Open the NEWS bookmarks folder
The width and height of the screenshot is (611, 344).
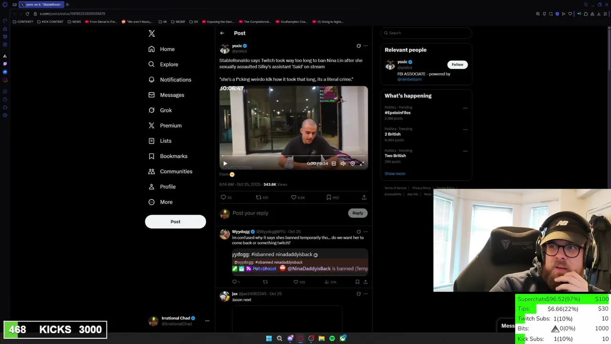[74, 21]
